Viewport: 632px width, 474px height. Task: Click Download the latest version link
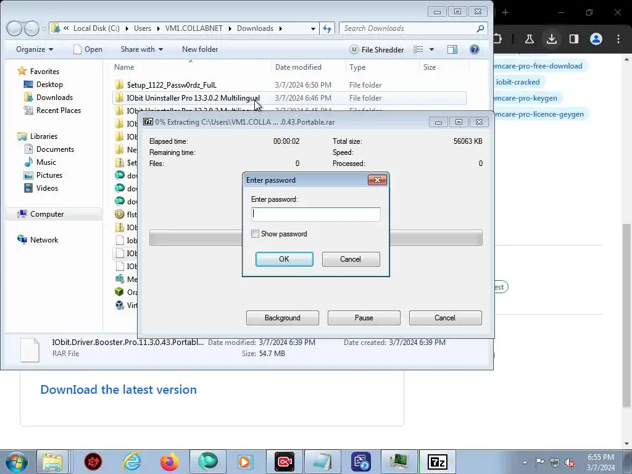point(118,390)
